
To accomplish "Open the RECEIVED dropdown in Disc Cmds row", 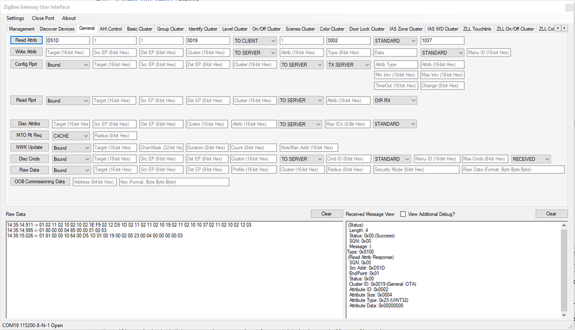I will [x=531, y=159].
